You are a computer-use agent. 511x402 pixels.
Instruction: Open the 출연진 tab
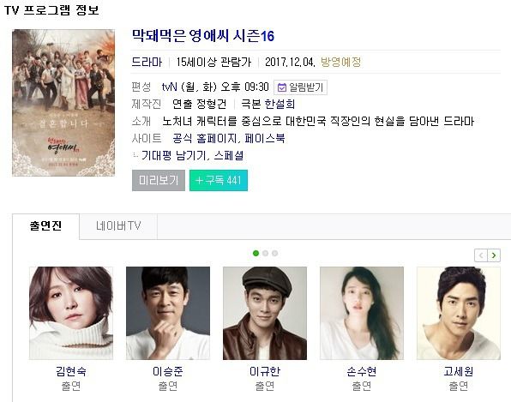(x=45, y=226)
